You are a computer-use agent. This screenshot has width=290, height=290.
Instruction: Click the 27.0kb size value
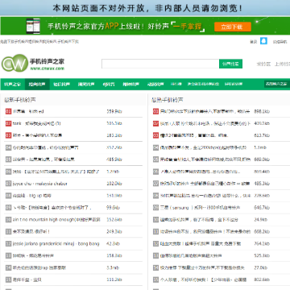pos(260,267)
